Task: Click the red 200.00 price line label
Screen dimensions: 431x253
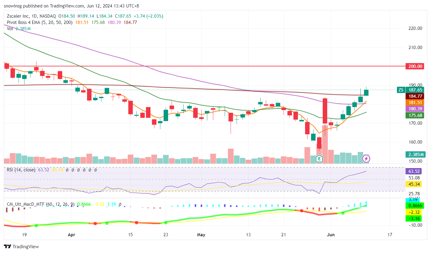Action: tap(415, 66)
